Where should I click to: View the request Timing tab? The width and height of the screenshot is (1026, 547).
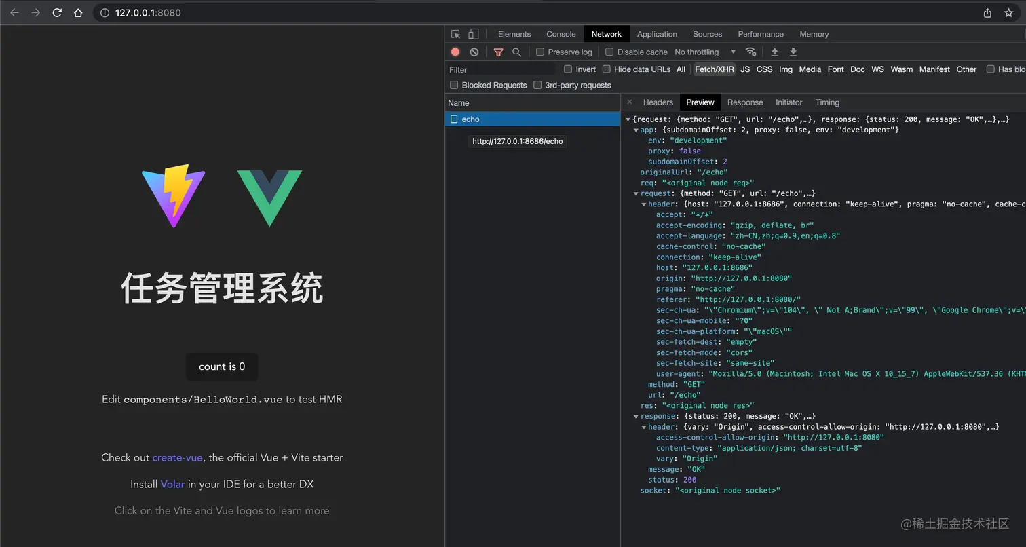827,102
